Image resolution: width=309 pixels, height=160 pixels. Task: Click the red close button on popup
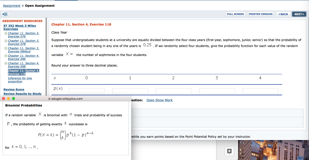(x=3, y=99)
